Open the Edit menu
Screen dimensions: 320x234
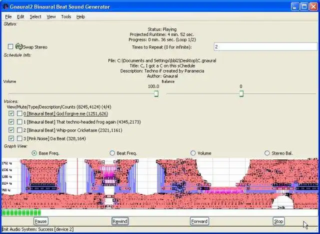pyautogui.click(x=20, y=16)
